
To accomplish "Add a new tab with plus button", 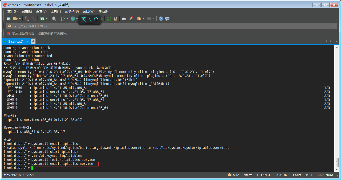I will pos(33,41).
